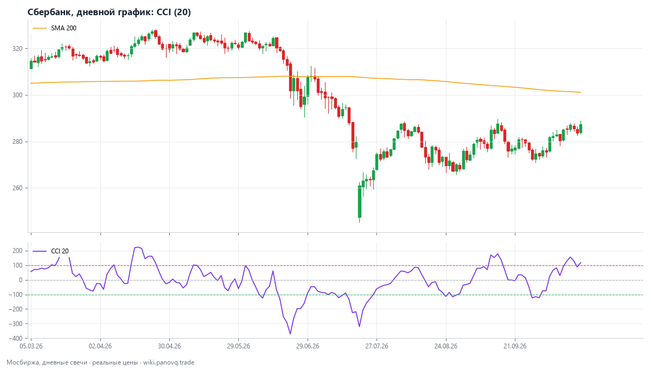651x369 pixels.
Task: Click the 27.07.26 date axis label
Action: tap(377, 346)
